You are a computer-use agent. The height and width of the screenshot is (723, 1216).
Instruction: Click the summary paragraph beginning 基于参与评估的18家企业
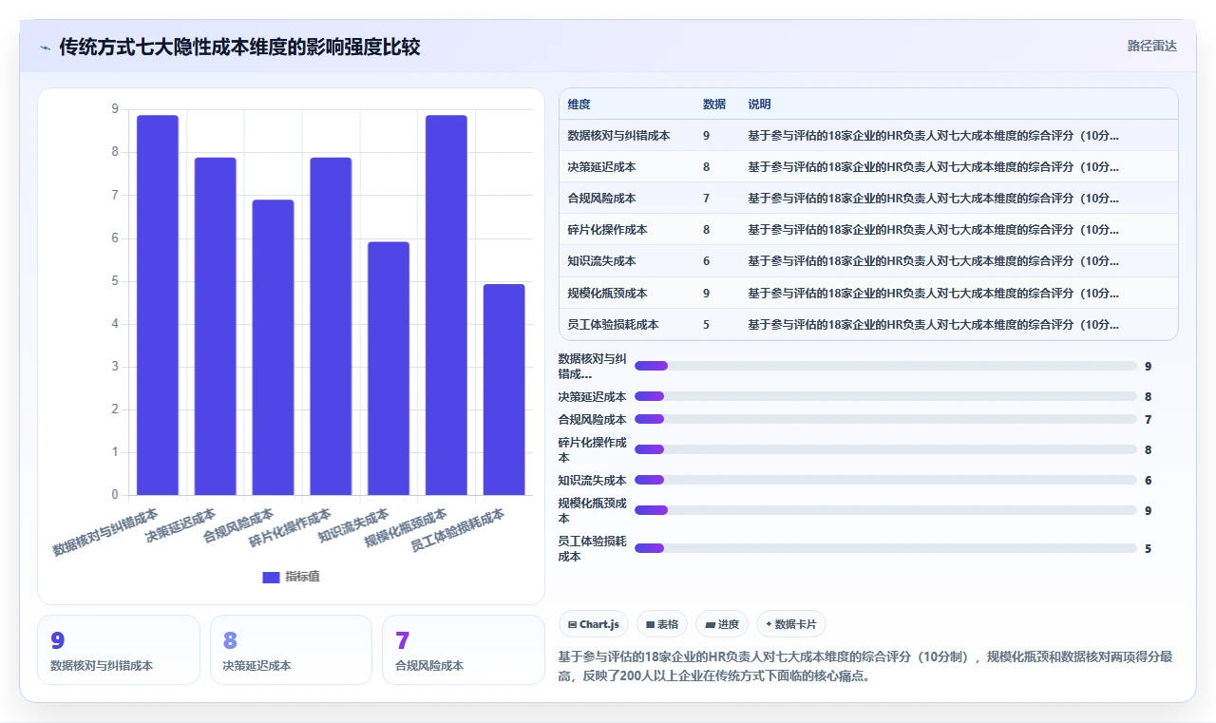864,666
